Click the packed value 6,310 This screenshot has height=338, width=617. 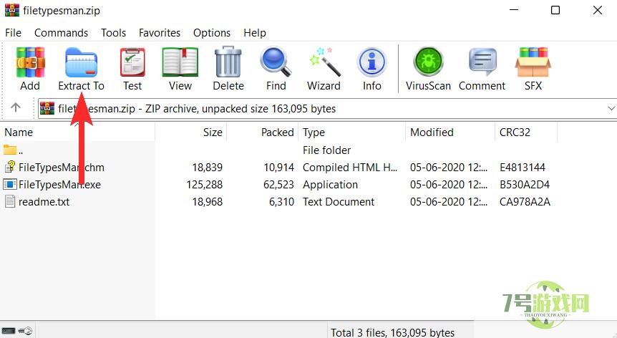tap(281, 202)
